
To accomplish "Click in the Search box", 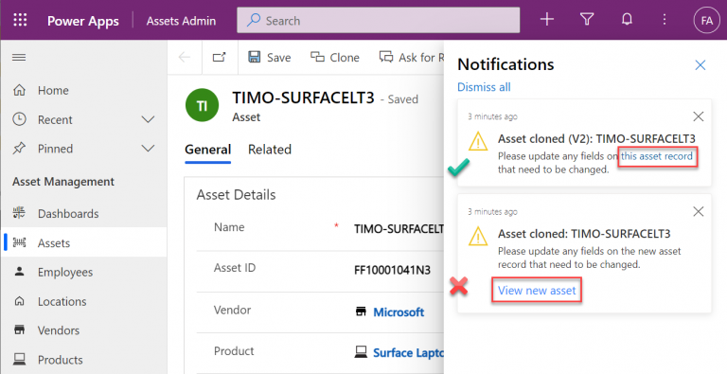I will tap(379, 21).
